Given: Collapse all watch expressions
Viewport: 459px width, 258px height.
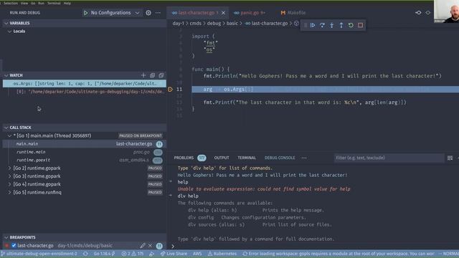Looking at the screenshot, I should click(153, 75).
